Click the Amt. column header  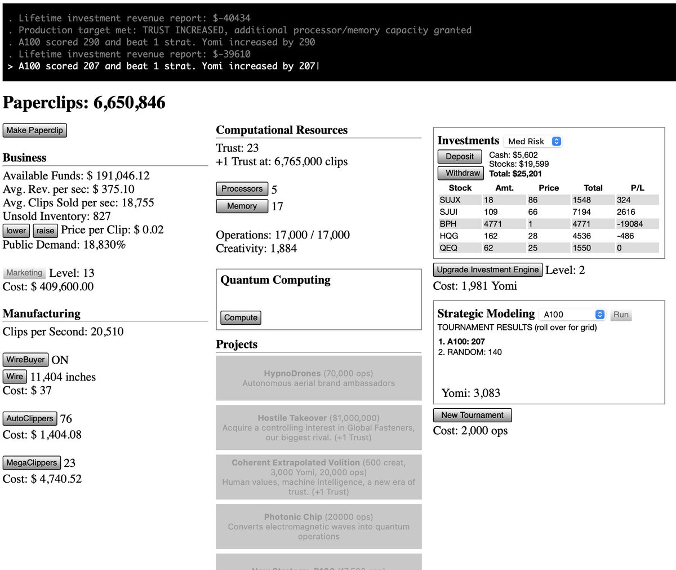(504, 188)
